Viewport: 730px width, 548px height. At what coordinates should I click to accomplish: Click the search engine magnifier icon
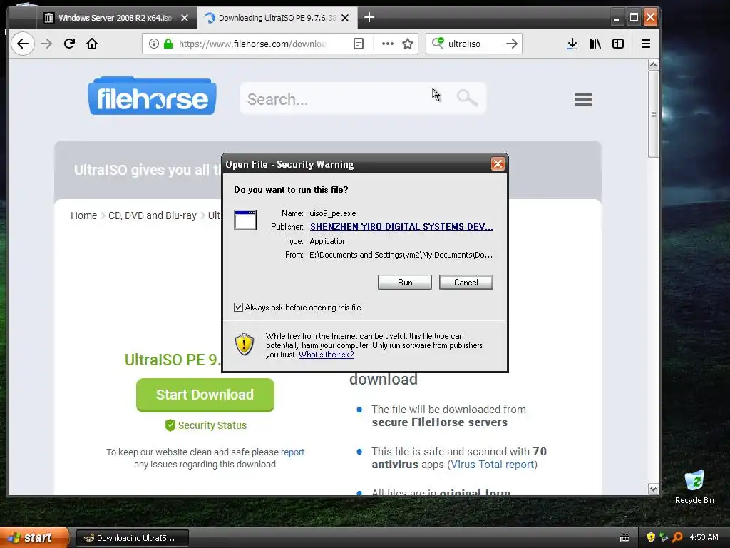(438, 44)
